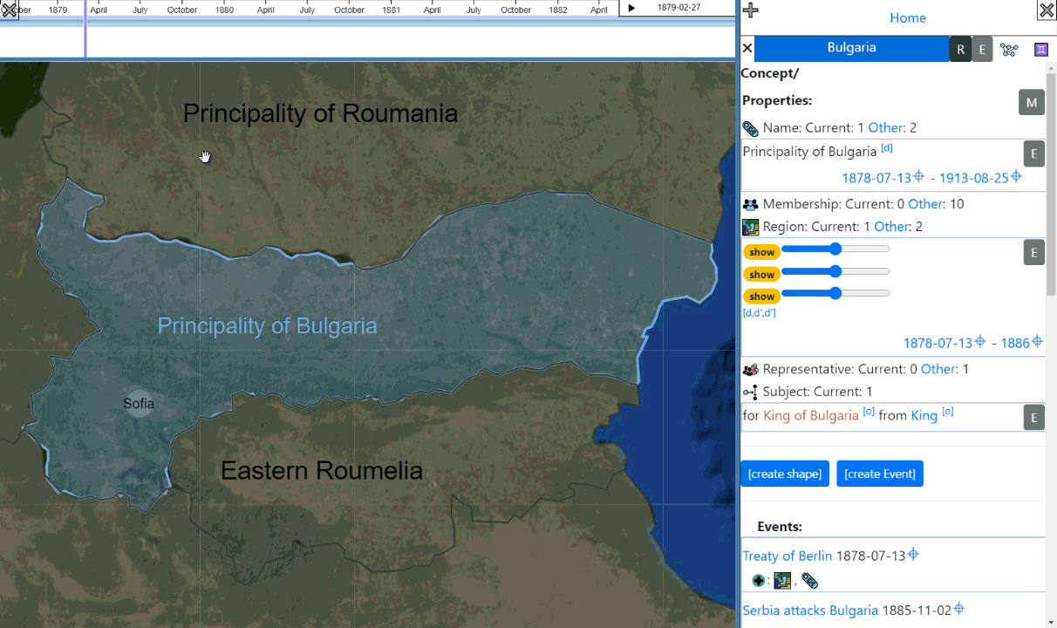Click the [o] superscript after King of Bulgaria
This screenshot has width=1057, height=628.
[869, 412]
